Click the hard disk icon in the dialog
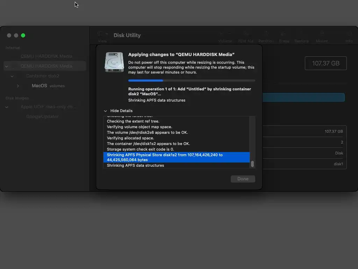The height and width of the screenshot is (269, 358). (114, 62)
